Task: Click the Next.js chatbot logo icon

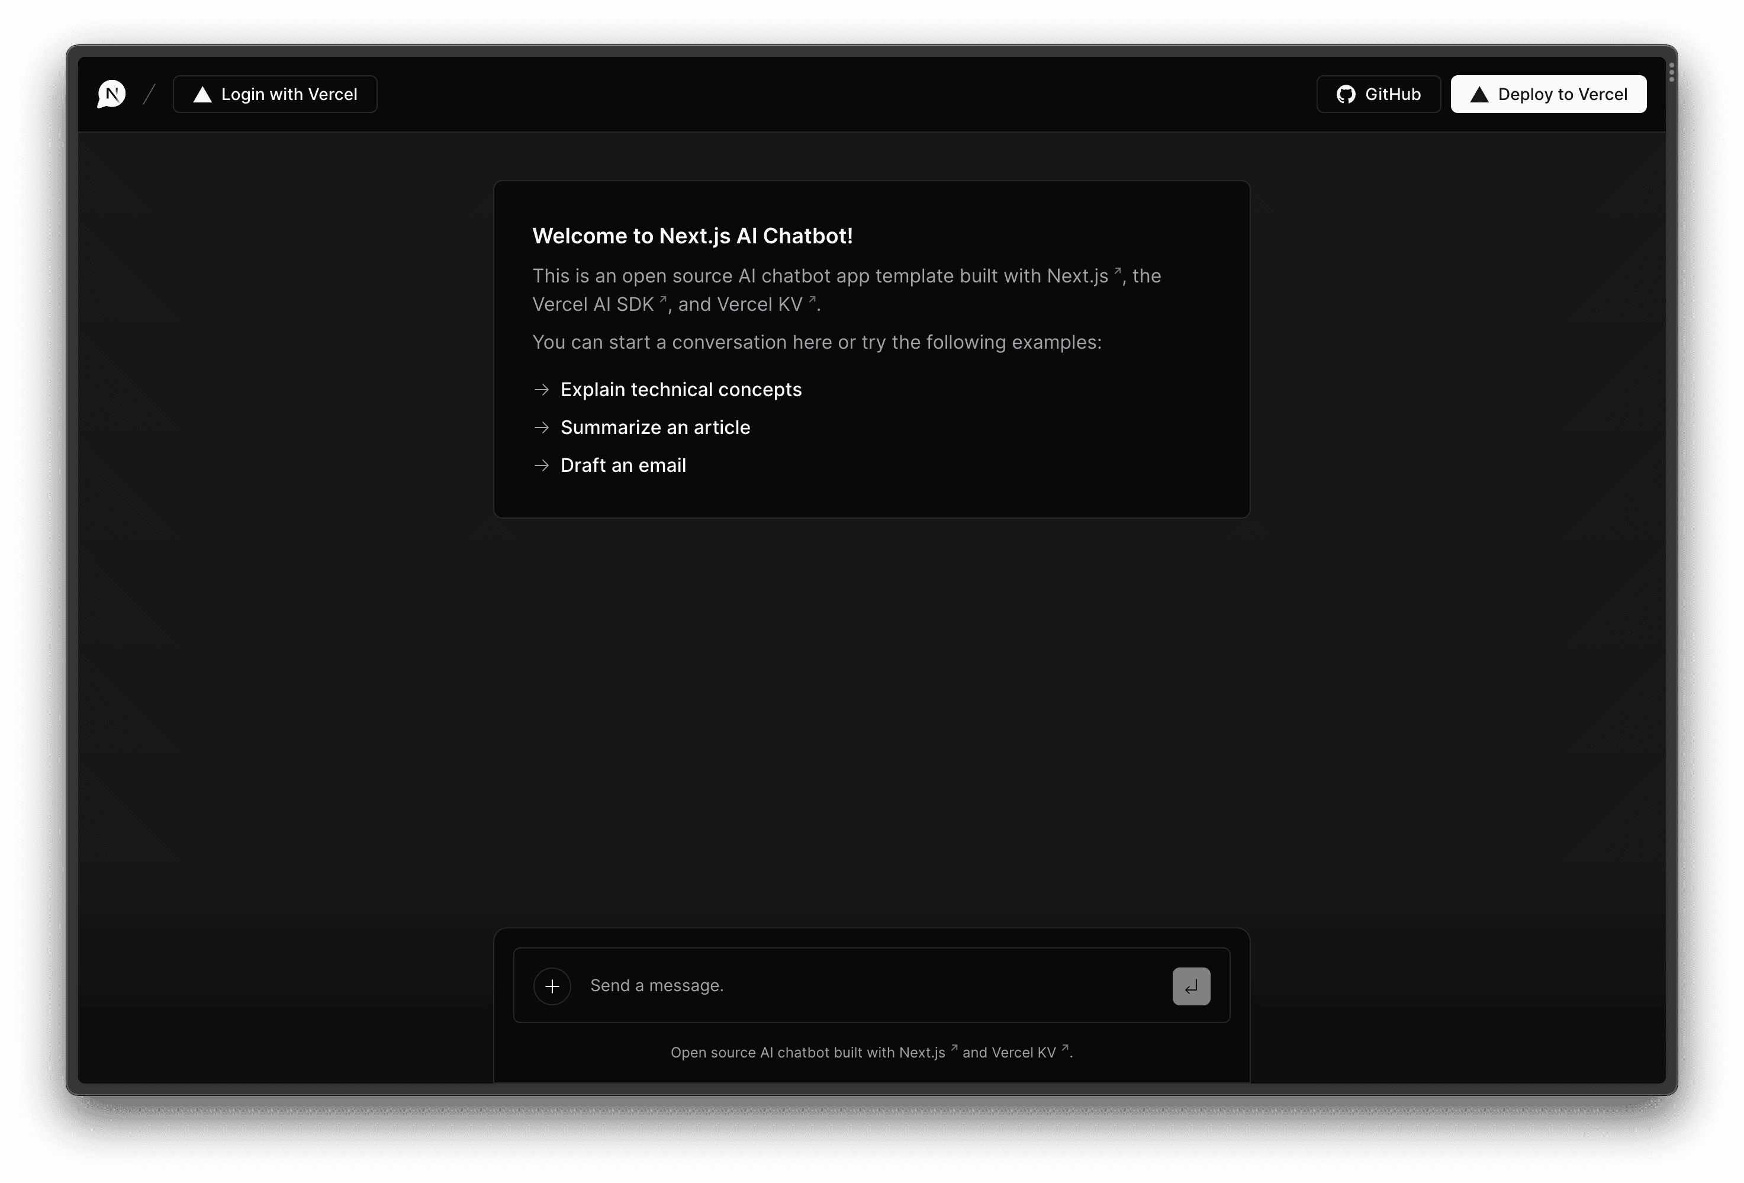Action: point(111,94)
